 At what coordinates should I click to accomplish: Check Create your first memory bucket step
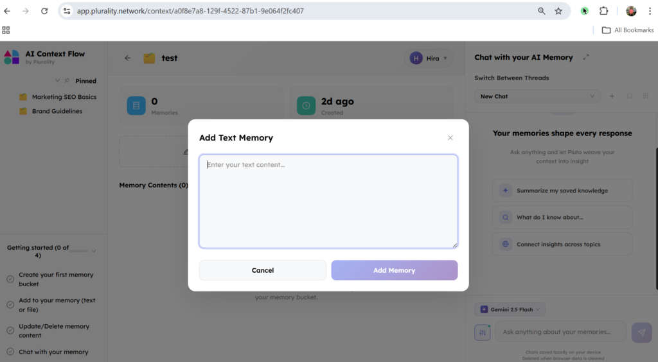(10, 279)
